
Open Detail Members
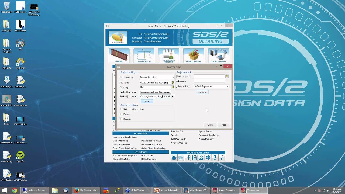[x=120, y=141]
